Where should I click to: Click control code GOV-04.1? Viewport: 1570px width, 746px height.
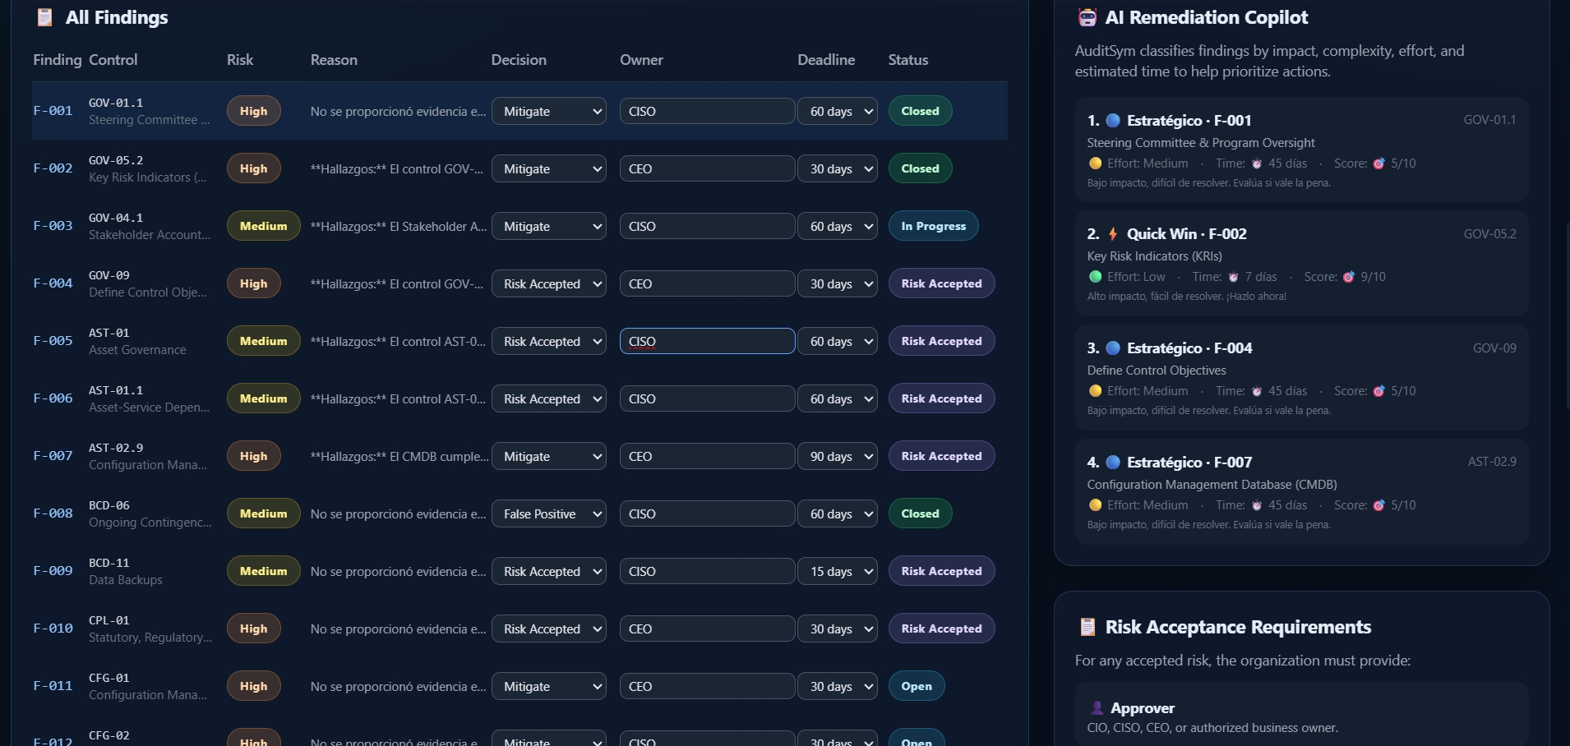116,218
